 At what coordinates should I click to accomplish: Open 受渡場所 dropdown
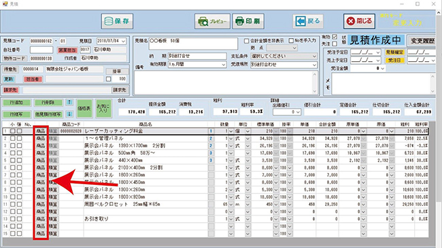314,65
